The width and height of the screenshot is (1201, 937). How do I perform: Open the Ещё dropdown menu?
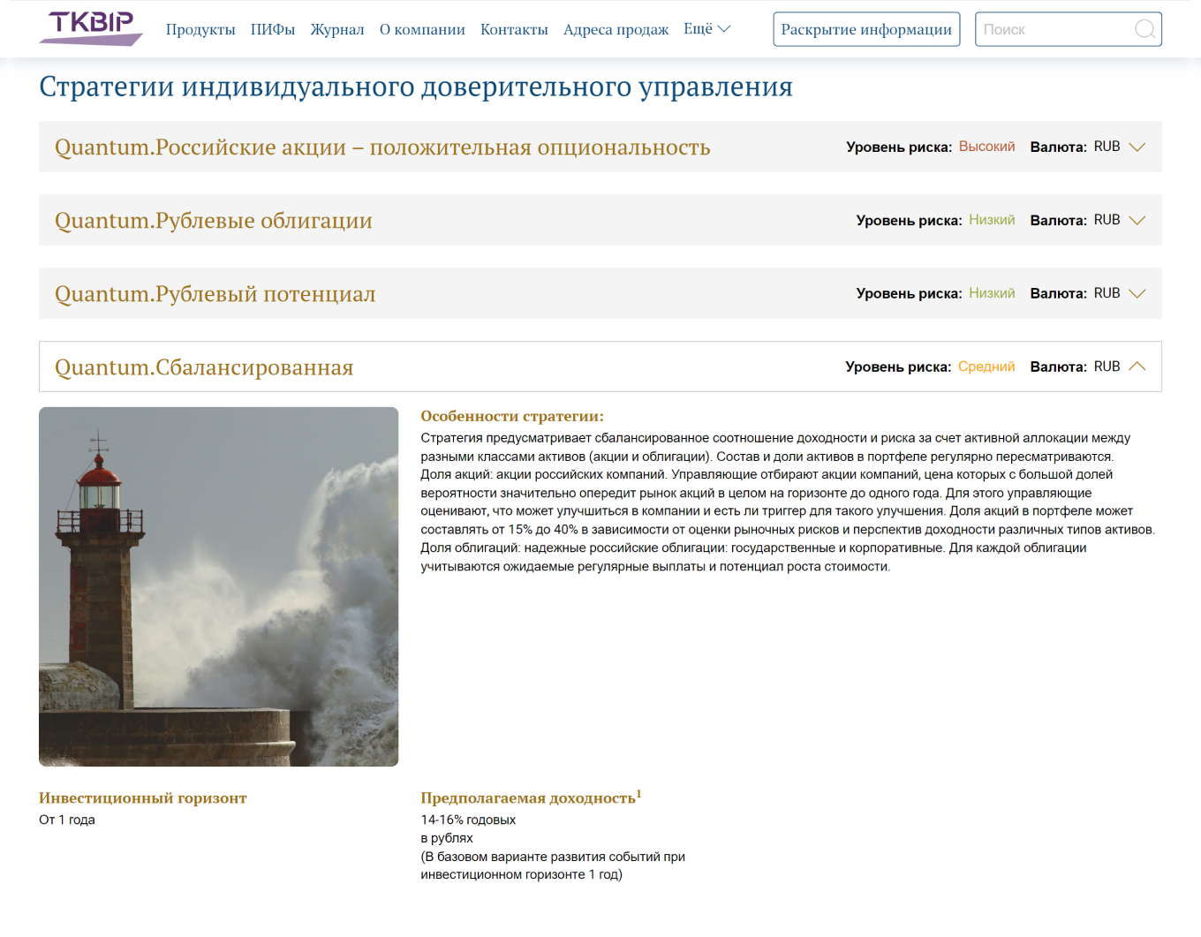pos(706,28)
